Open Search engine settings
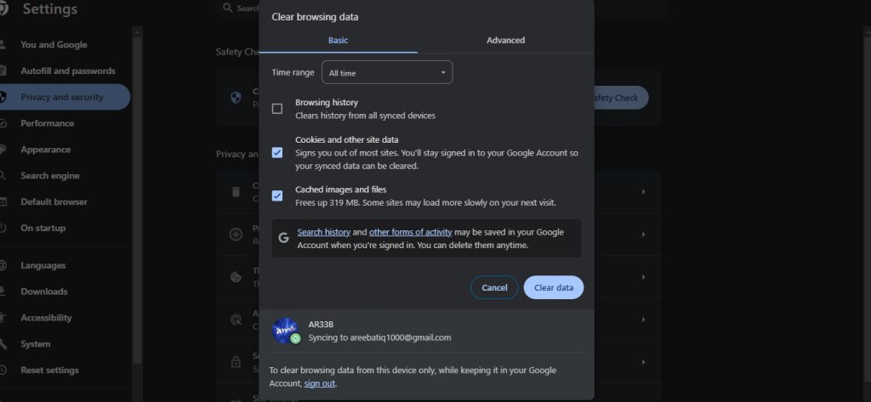 (x=50, y=175)
